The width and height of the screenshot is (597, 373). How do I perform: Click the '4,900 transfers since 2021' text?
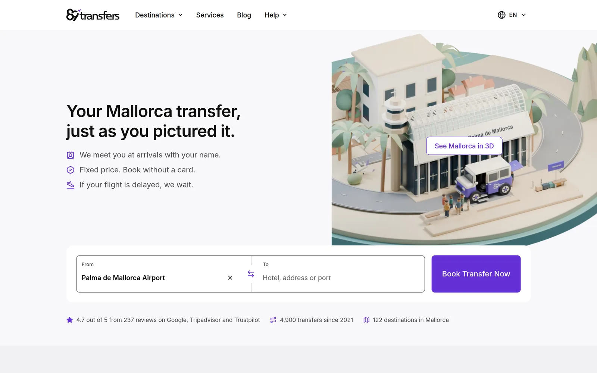pos(316,320)
